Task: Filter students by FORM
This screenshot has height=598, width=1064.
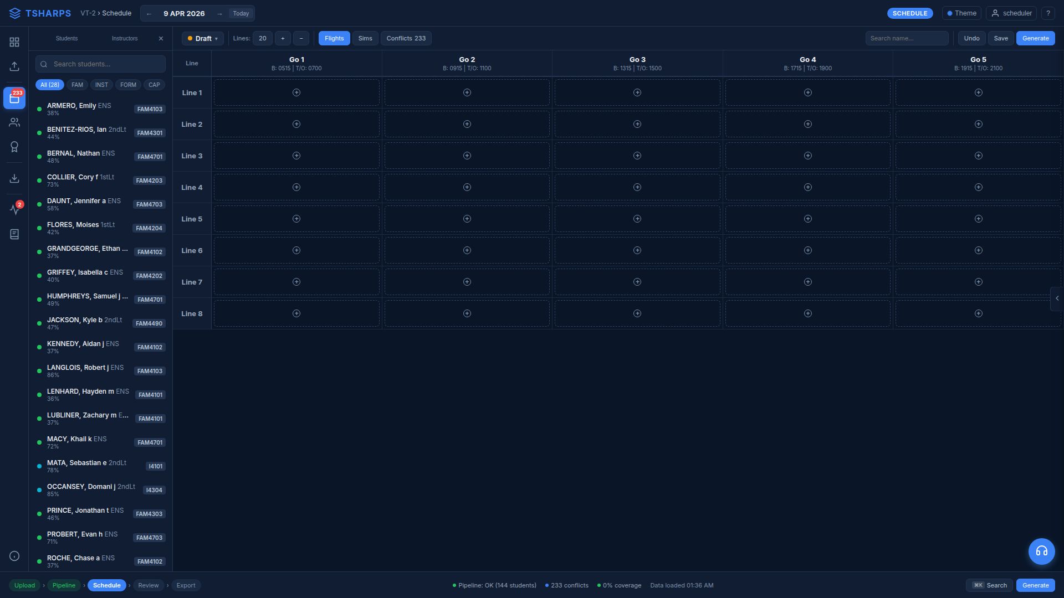Action: (x=128, y=85)
